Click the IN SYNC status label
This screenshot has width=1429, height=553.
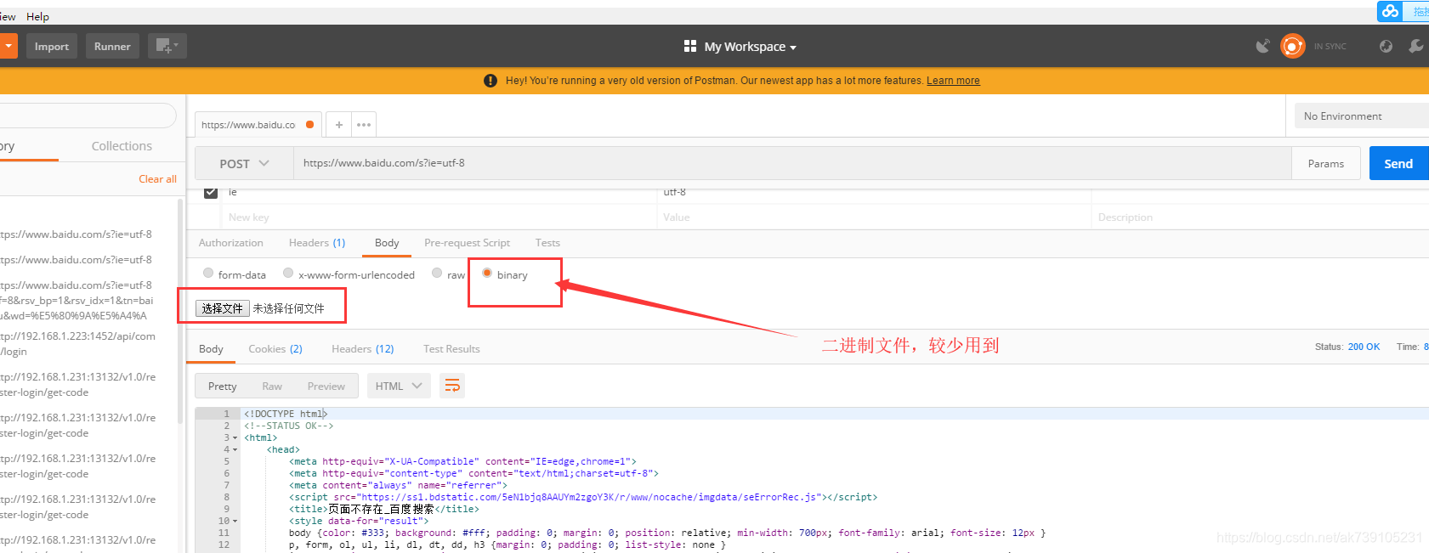tap(1330, 47)
